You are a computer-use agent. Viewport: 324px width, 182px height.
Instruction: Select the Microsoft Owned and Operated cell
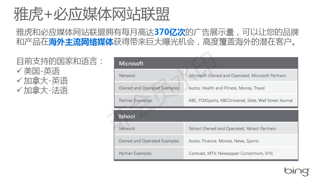pos(237,76)
